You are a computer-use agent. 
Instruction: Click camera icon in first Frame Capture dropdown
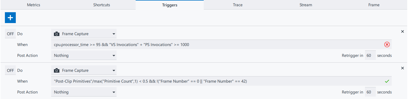pyautogui.click(x=57, y=34)
